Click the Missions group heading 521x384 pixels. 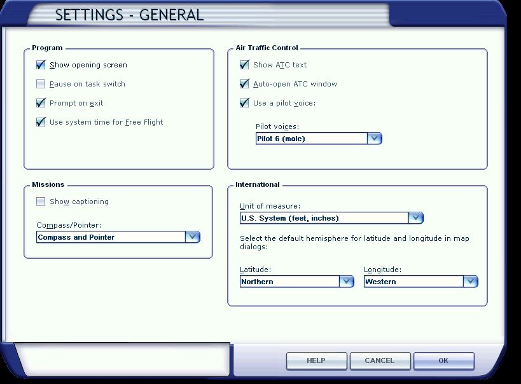pos(48,185)
